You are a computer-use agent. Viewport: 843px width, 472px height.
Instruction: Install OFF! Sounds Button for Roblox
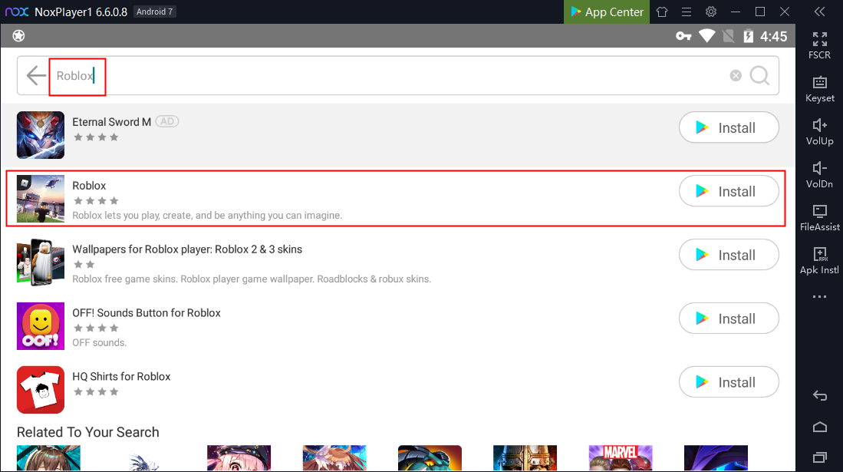pyautogui.click(x=729, y=318)
